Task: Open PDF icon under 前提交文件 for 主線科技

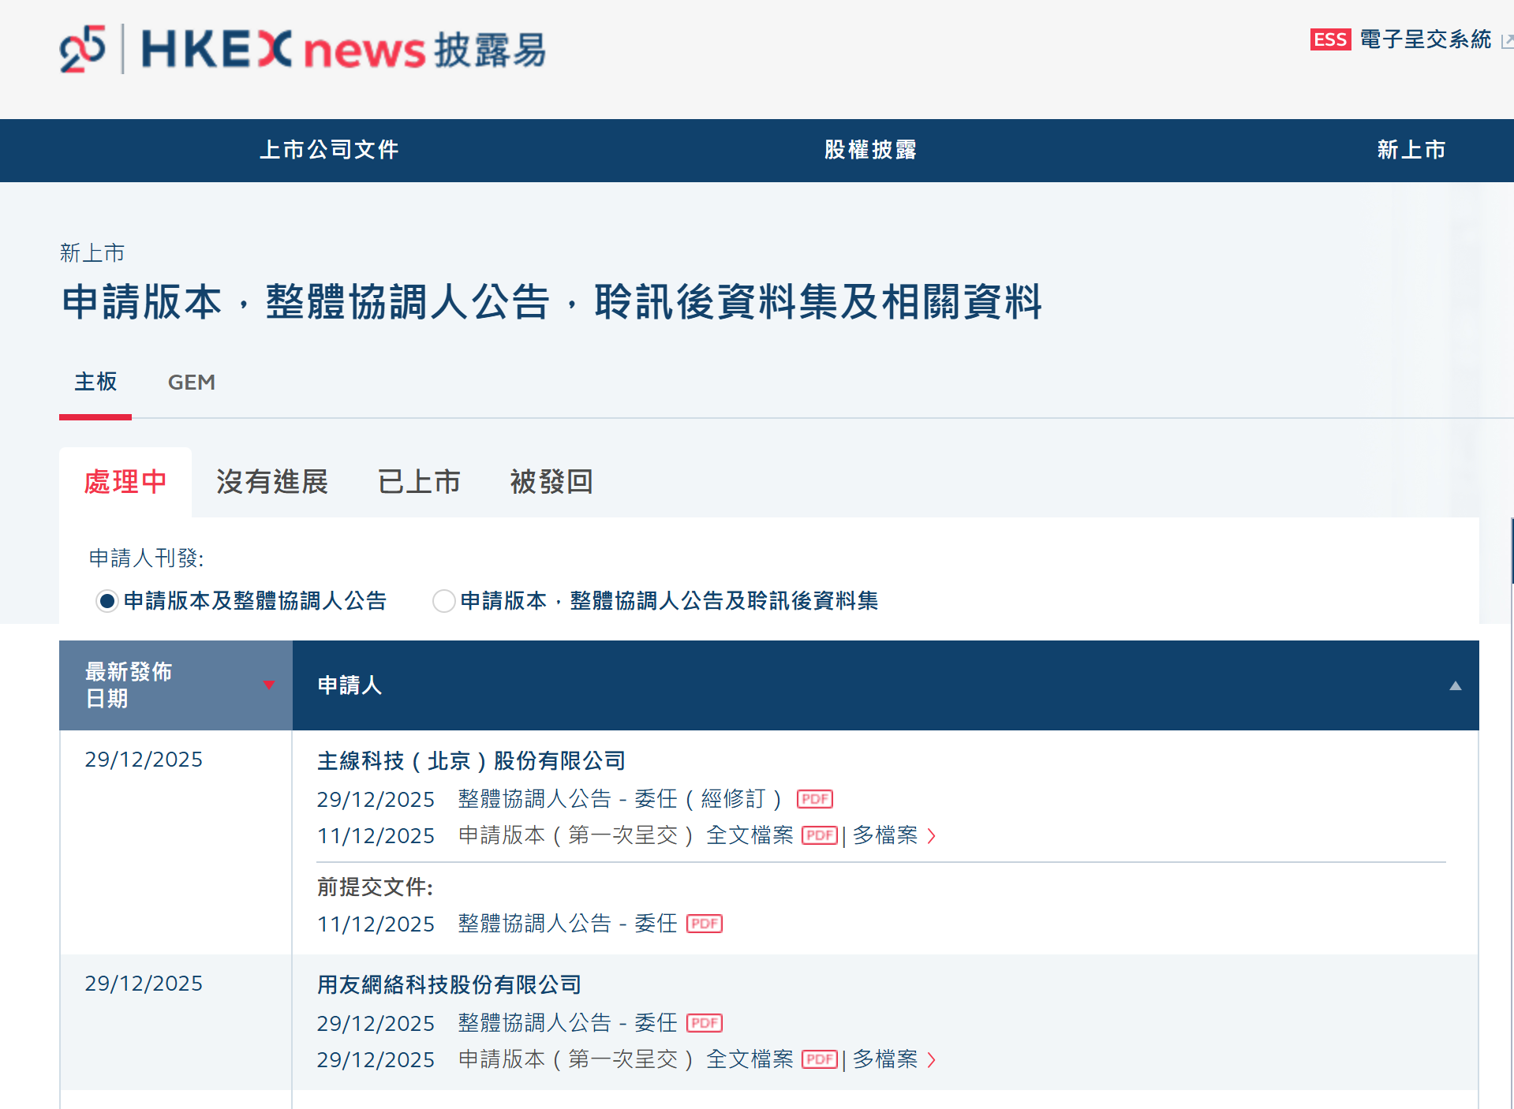Action: [x=705, y=924]
